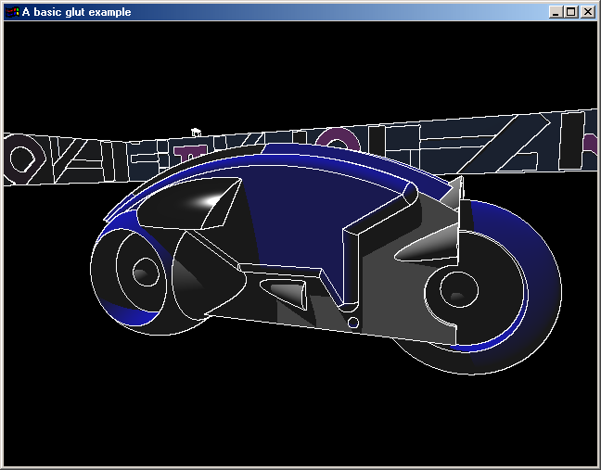This screenshot has width=601, height=470.
Task: Close the basic glut example window
Action: pyautogui.click(x=588, y=12)
